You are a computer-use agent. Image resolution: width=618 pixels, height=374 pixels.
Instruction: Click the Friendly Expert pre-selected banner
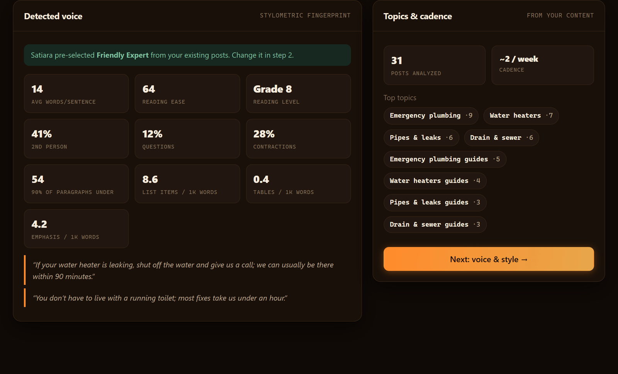point(187,55)
